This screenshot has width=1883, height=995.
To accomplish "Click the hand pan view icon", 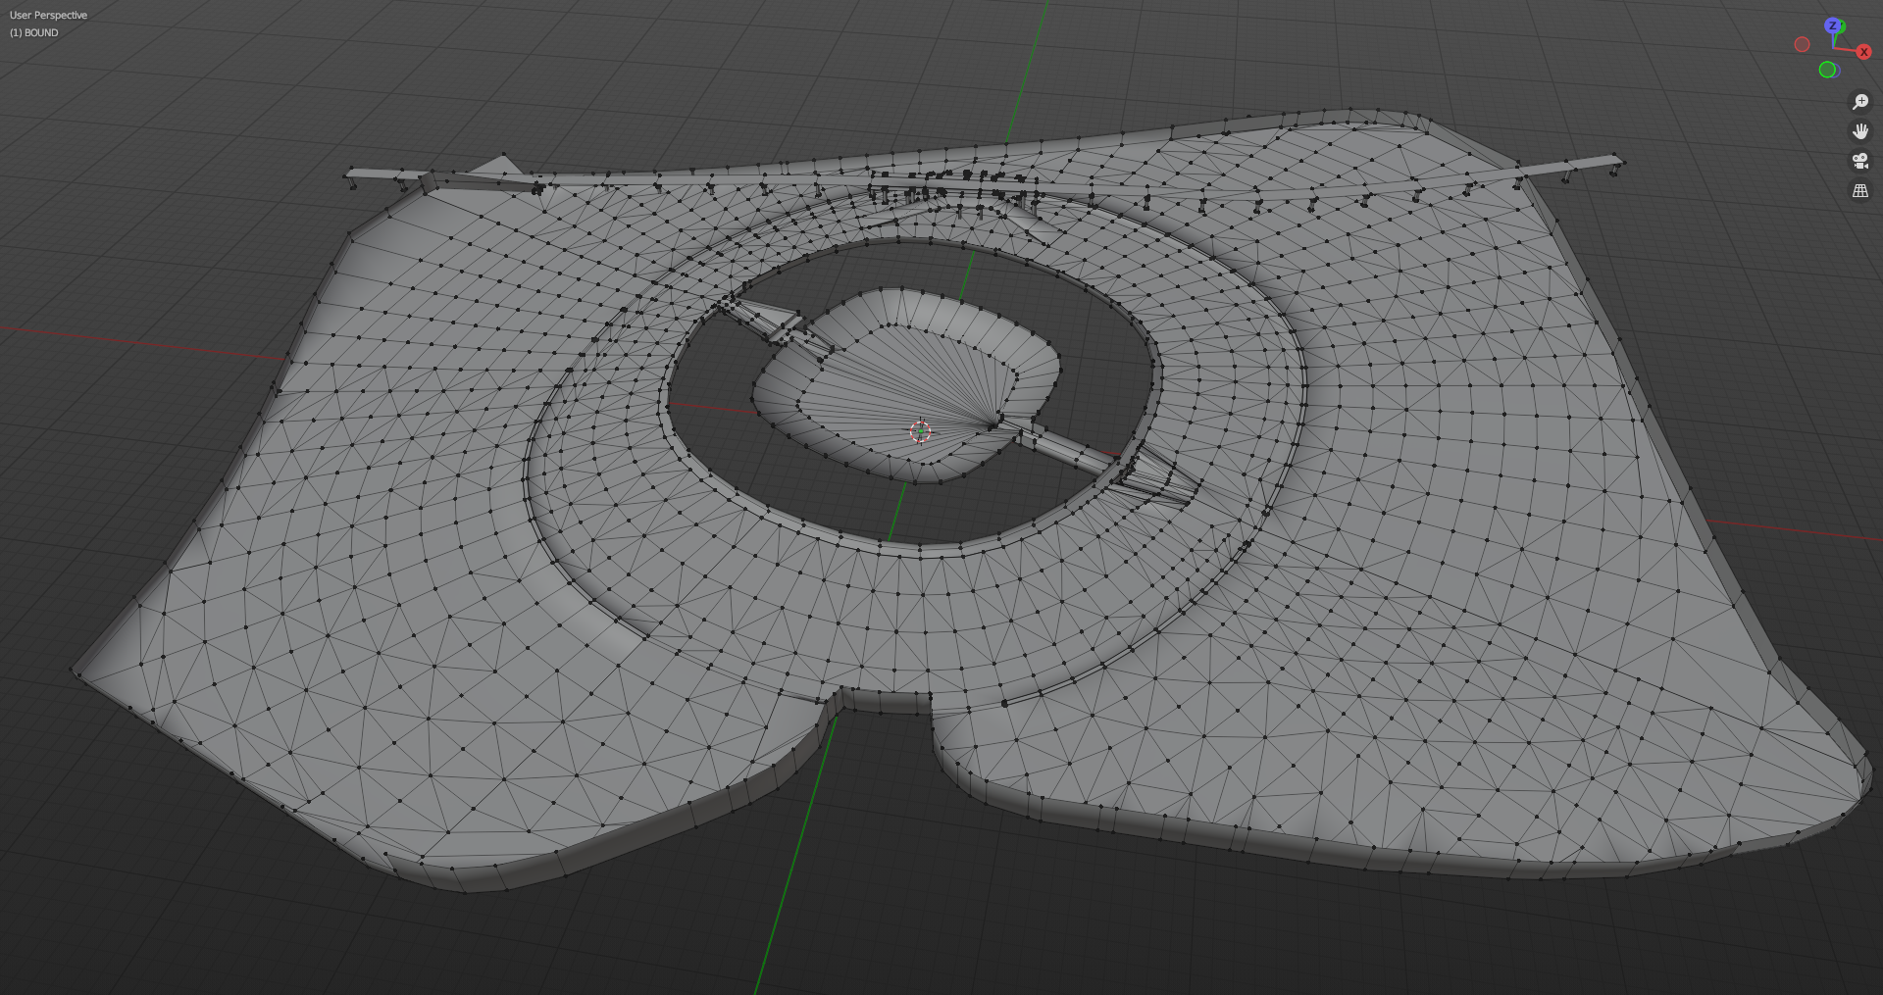I will click(x=1860, y=131).
